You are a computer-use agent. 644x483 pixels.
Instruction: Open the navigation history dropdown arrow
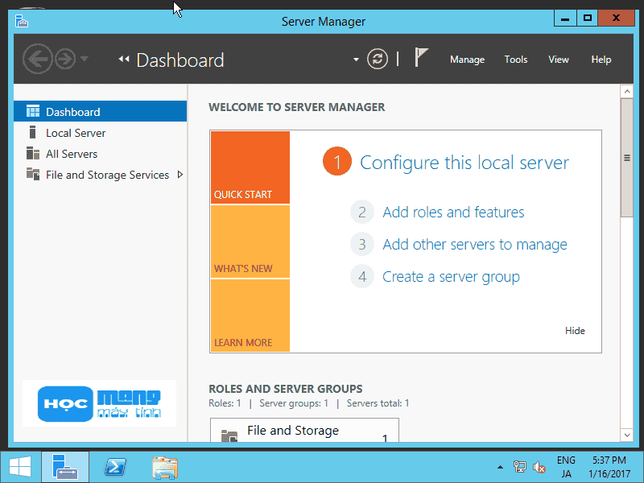pos(85,58)
